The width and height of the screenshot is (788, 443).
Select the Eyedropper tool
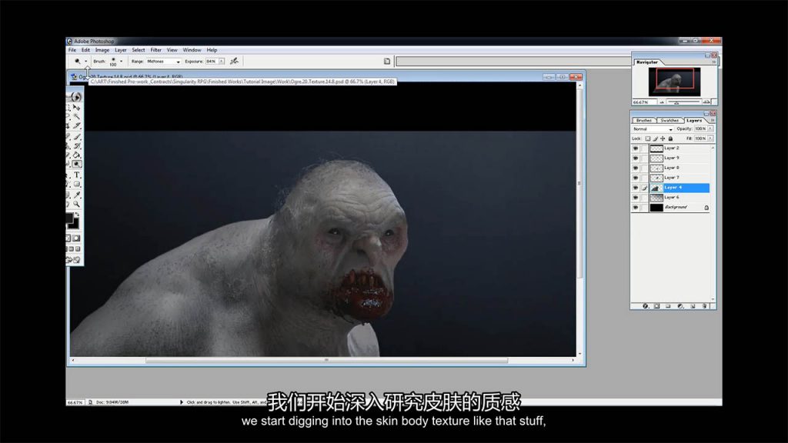tap(77, 195)
